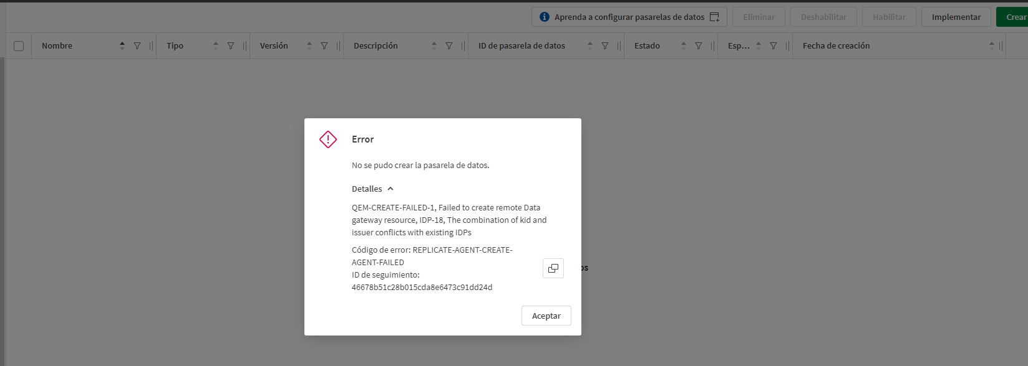Click the Aceptar button in error dialog
This screenshot has width=1028, height=366.
coord(546,316)
